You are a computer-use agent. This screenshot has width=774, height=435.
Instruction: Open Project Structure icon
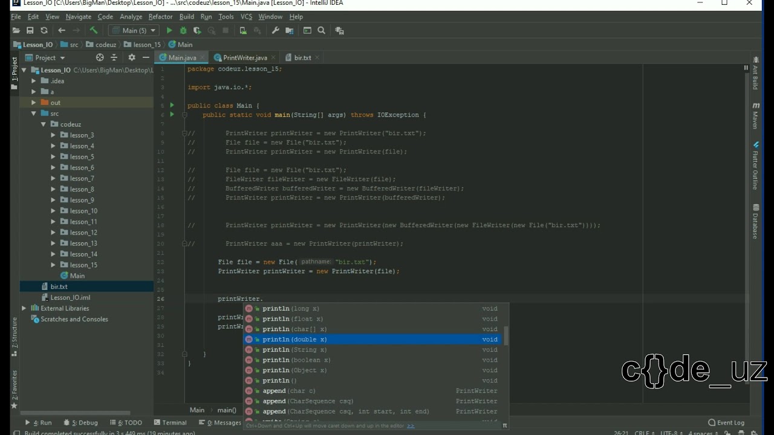point(290,30)
